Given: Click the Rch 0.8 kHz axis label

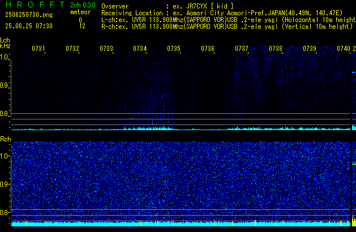Looking at the screenshot, I should click(5, 213).
